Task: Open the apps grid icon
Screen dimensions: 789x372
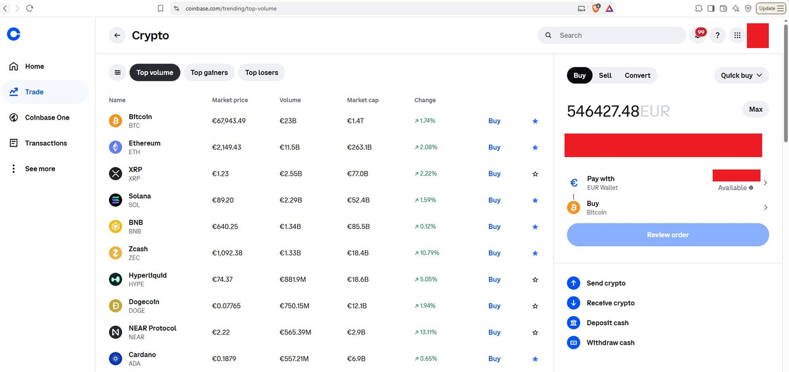Action: pyautogui.click(x=737, y=35)
